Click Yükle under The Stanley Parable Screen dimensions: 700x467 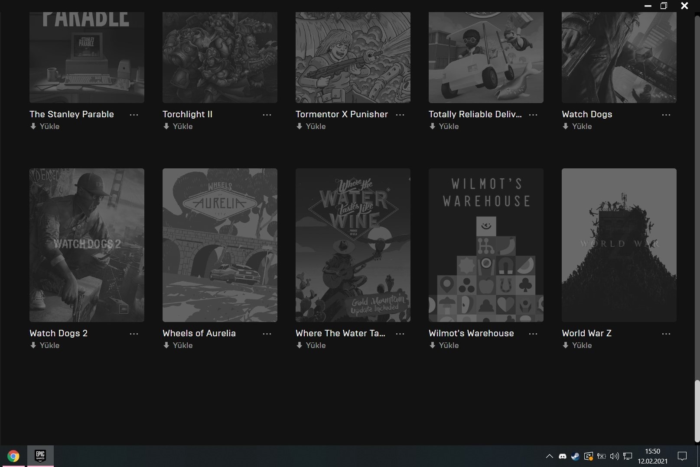[45, 126]
